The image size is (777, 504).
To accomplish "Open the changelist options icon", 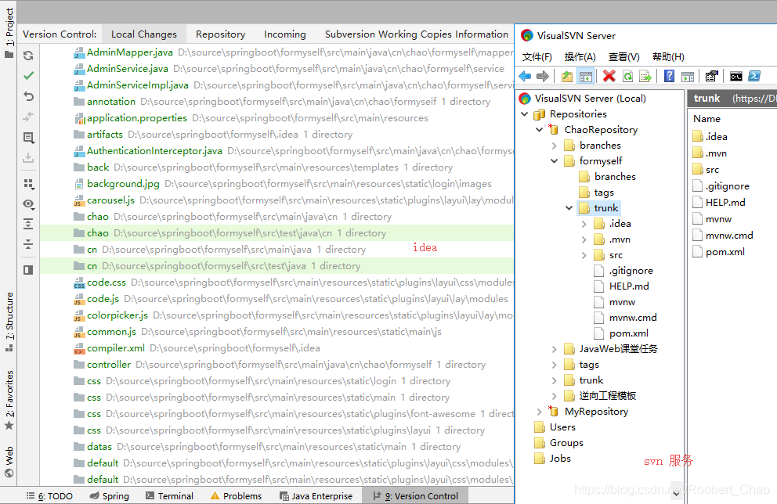I will tap(28, 137).
